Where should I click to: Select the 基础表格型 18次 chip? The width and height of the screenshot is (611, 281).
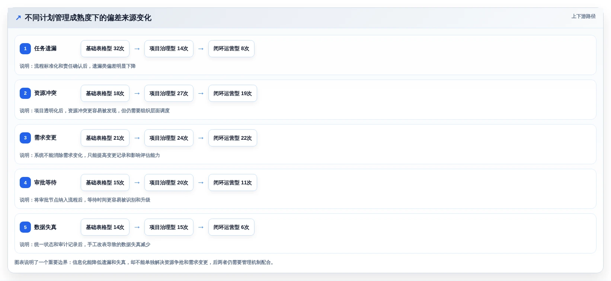105,93
